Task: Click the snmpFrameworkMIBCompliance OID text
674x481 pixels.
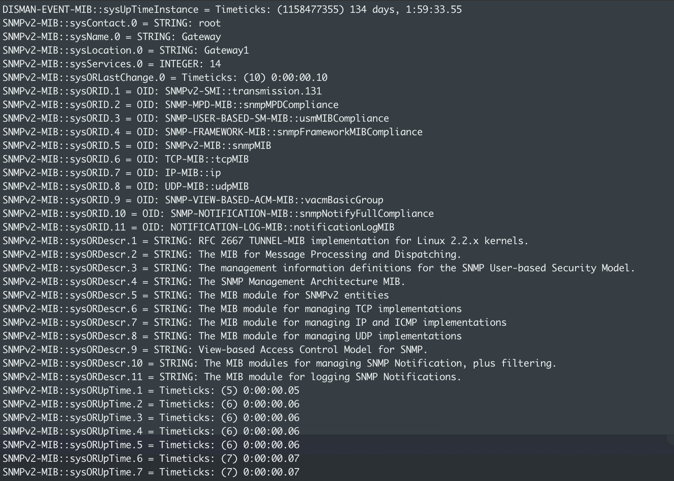Action: pyautogui.click(x=294, y=132)
